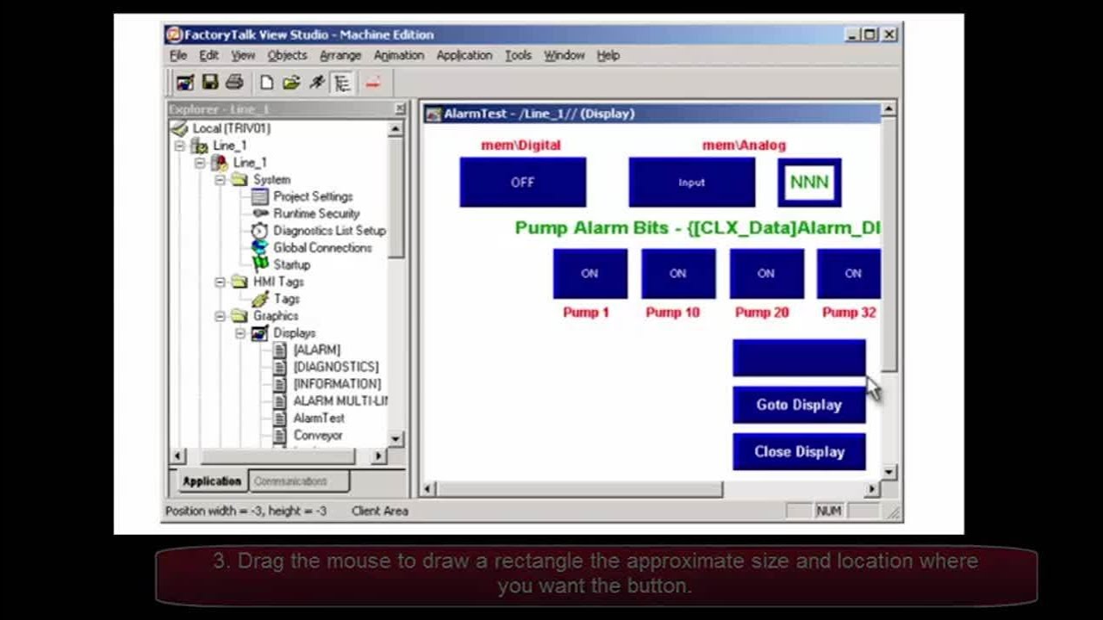Click the Pump 1 ON button
Image resolution: width=1103 pixels, height=620 pixels.
pyautogui.click(x=589, y=274)
